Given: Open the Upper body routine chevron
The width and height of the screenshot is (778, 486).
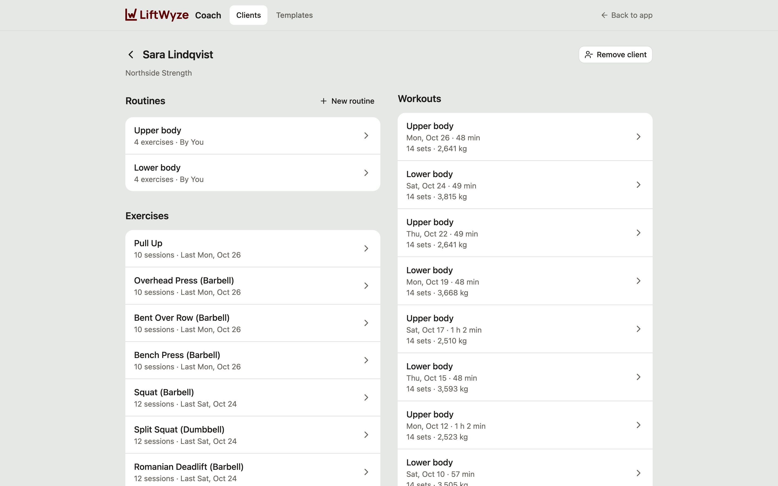Looking at the screenshot, I should point(366,136).
